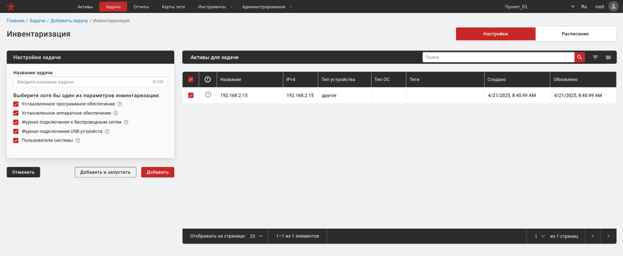Click help icon beside 'Пользователи системы'
The width and height of the screenshot is (623, 256).
(78, 141)
